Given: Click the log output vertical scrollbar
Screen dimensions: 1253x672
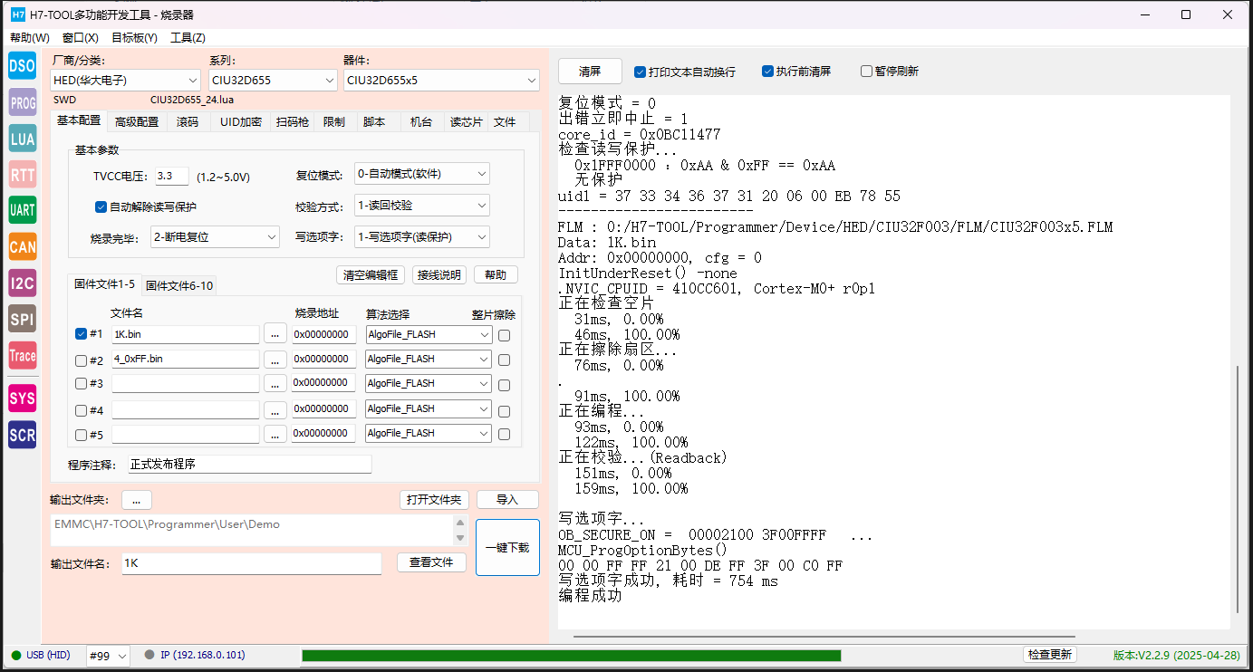Looking at the screenshot, I should tap(1238, 490).
